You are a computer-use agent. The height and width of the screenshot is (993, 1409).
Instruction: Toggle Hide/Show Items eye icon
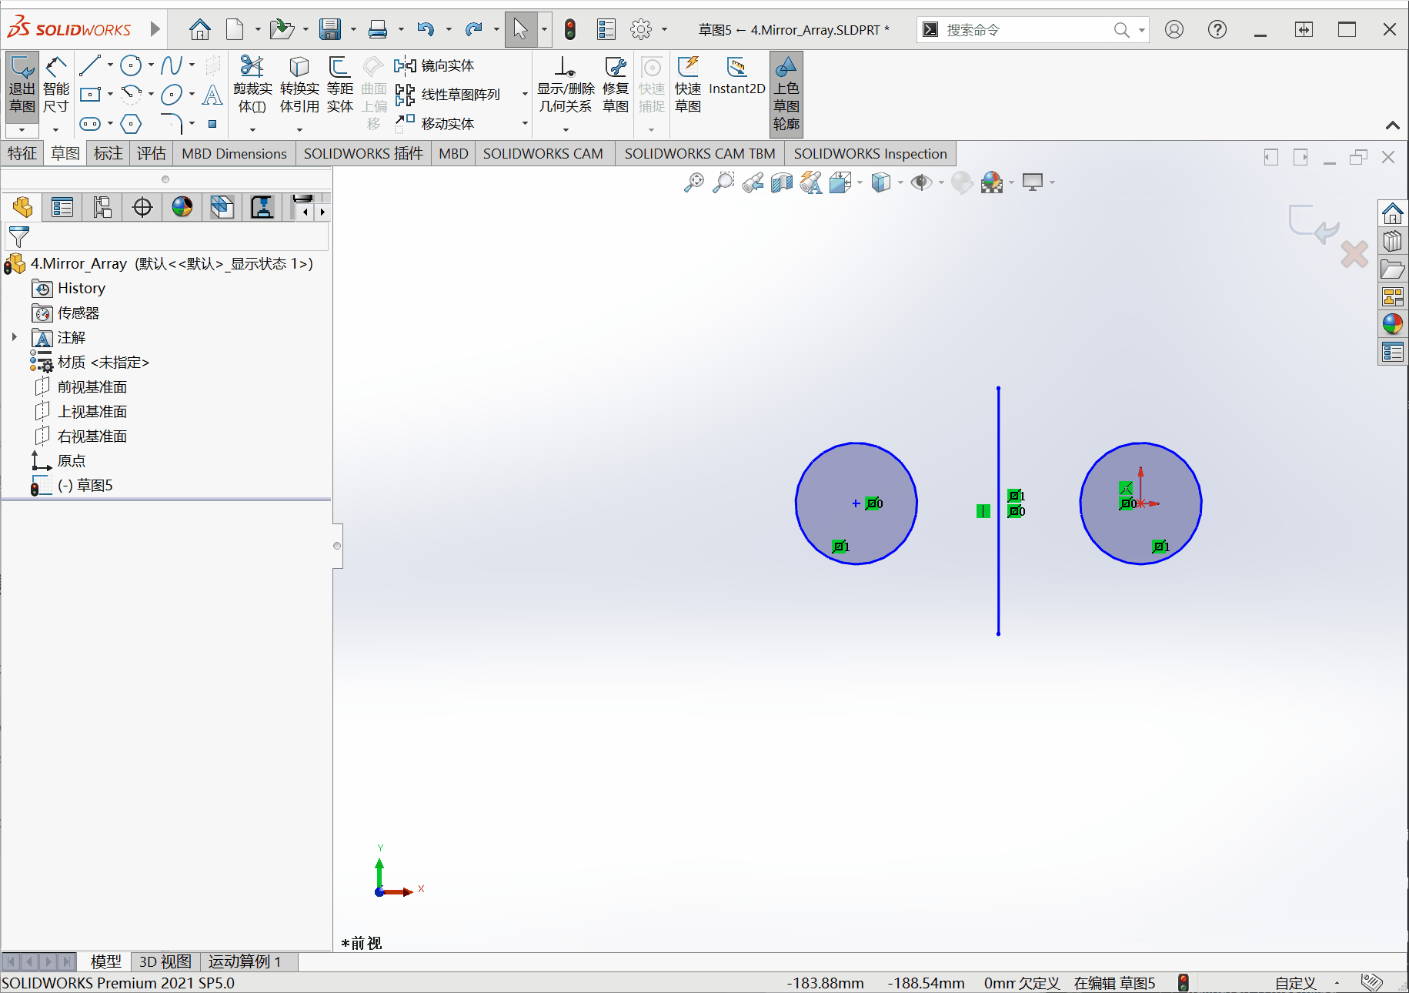(920, 182)
